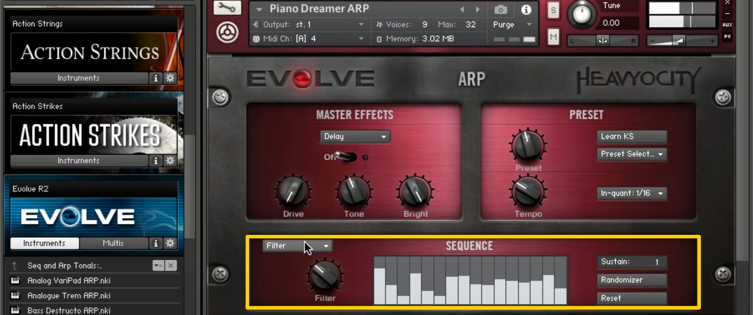Click the Output routing icon
Screen dimensions: 753x315
256,25
